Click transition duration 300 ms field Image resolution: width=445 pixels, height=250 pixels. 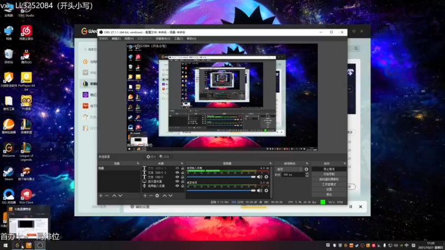click(x=293, y=175)
